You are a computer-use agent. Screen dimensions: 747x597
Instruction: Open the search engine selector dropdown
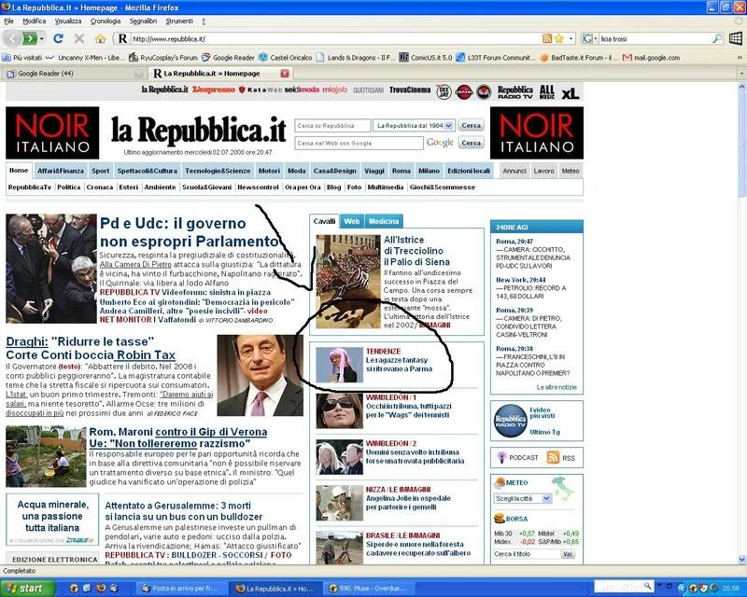(590, 38)
